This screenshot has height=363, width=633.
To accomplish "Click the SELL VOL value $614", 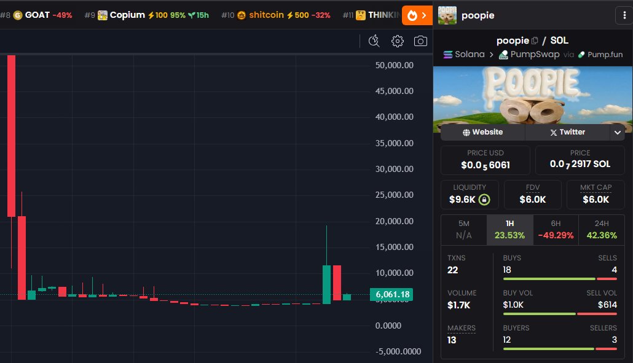I will click(607, 305).
